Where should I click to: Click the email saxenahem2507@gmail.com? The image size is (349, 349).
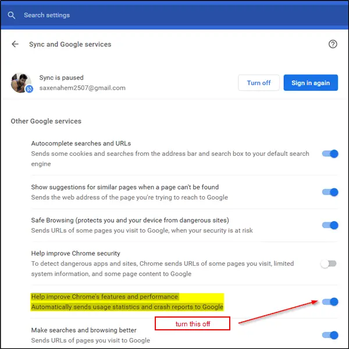click(x=83, y=88)
